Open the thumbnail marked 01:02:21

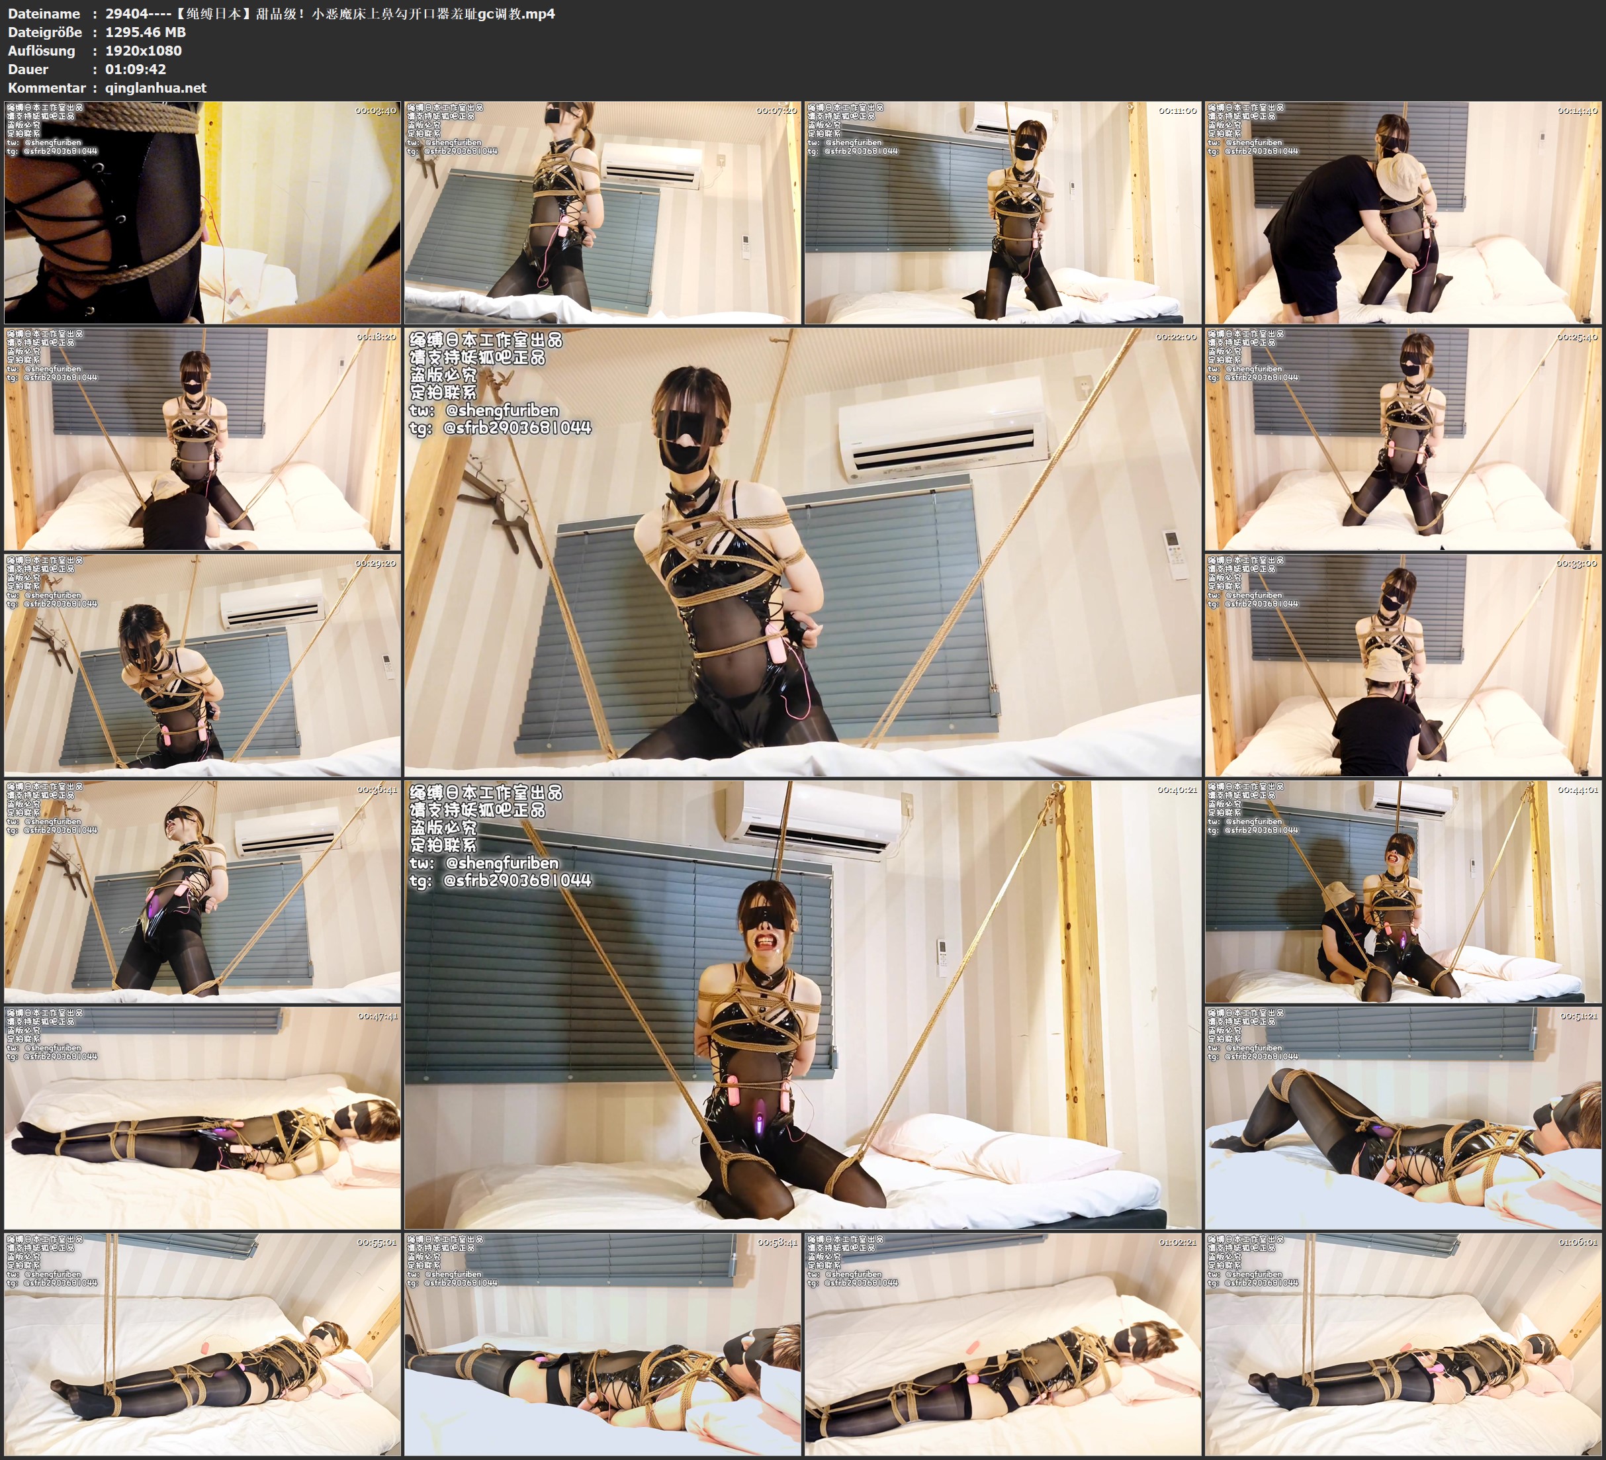point(1002,1344)
